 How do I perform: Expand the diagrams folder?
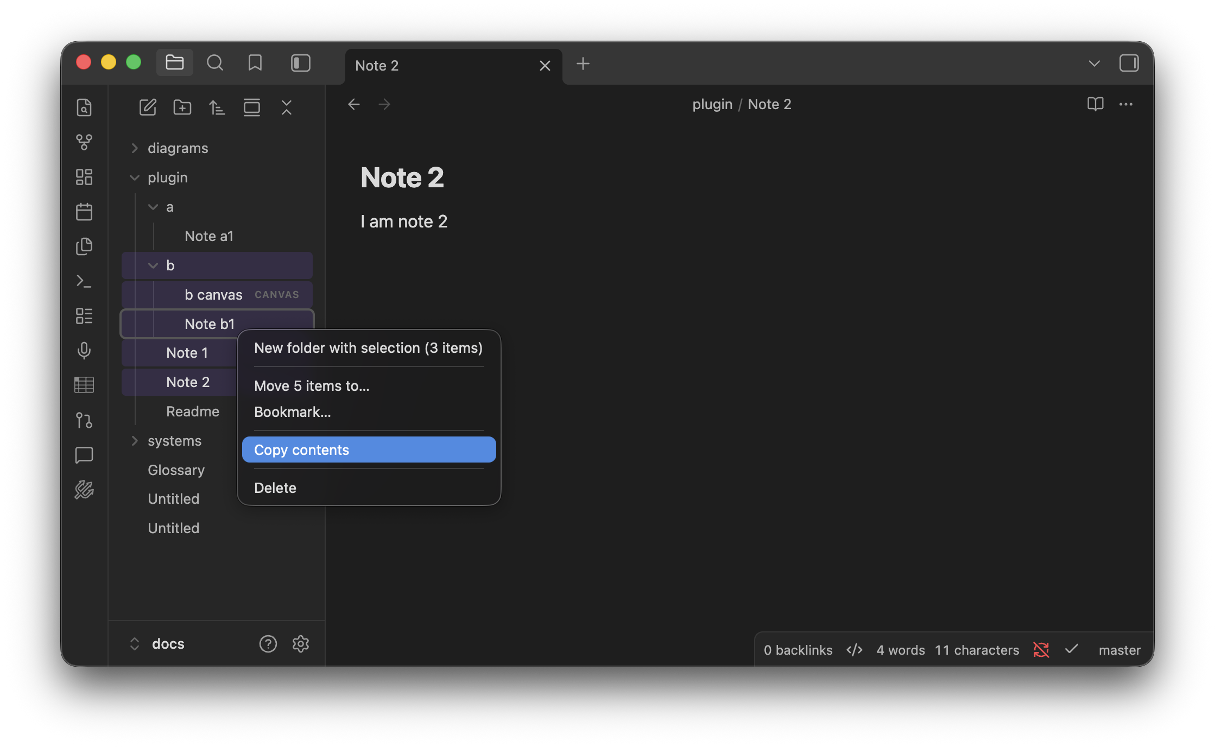point(178,148)
